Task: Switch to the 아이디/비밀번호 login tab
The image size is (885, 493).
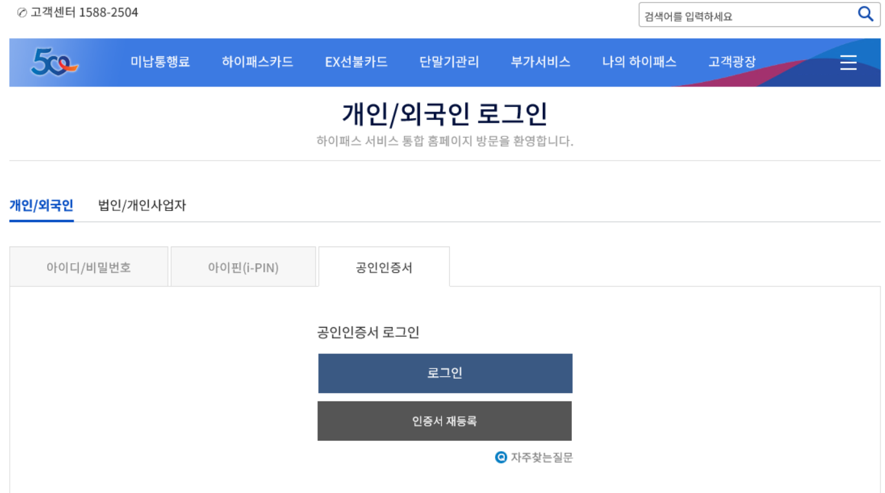Action: point(89,267)
